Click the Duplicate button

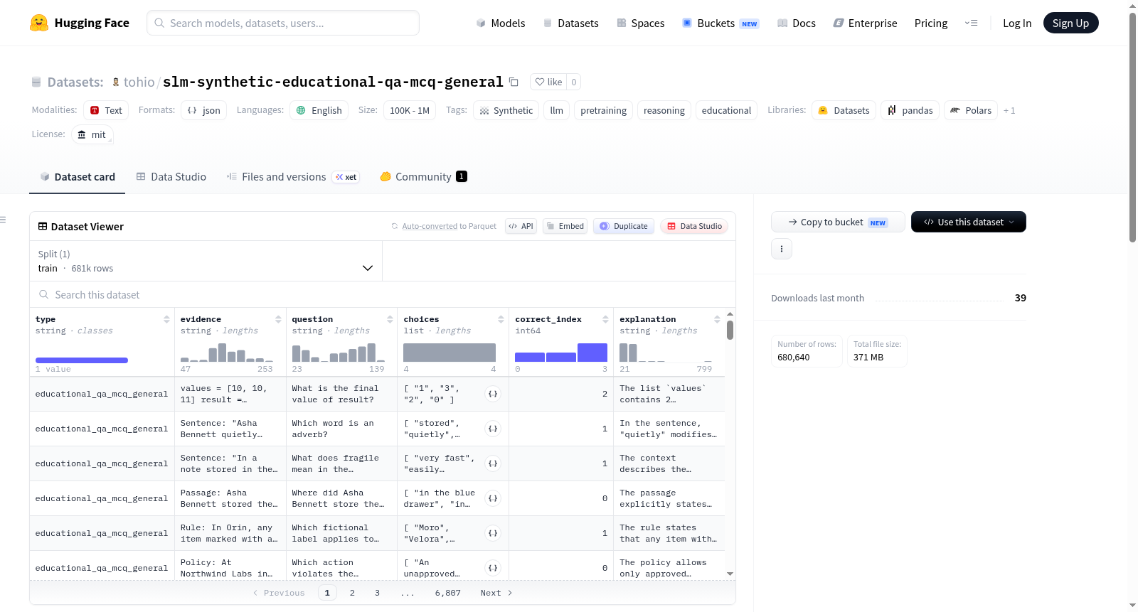click(624, 226)
